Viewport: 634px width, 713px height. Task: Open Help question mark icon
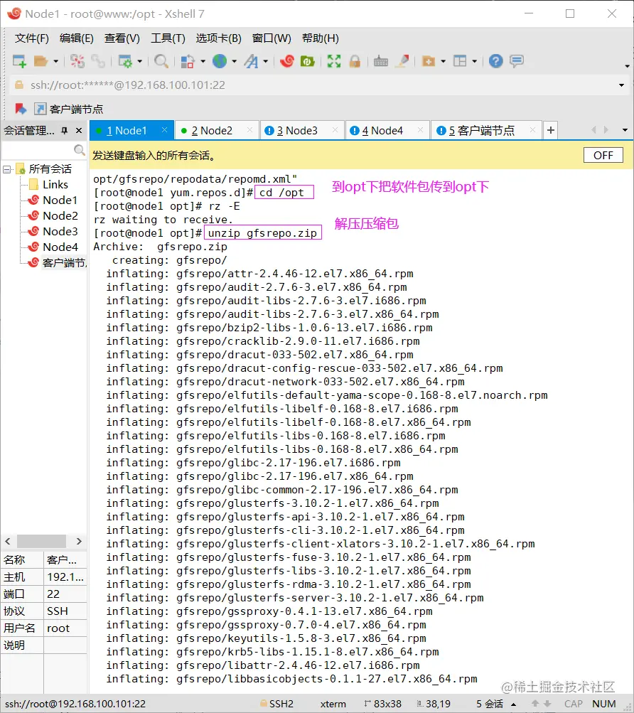(x=495, y=61)
